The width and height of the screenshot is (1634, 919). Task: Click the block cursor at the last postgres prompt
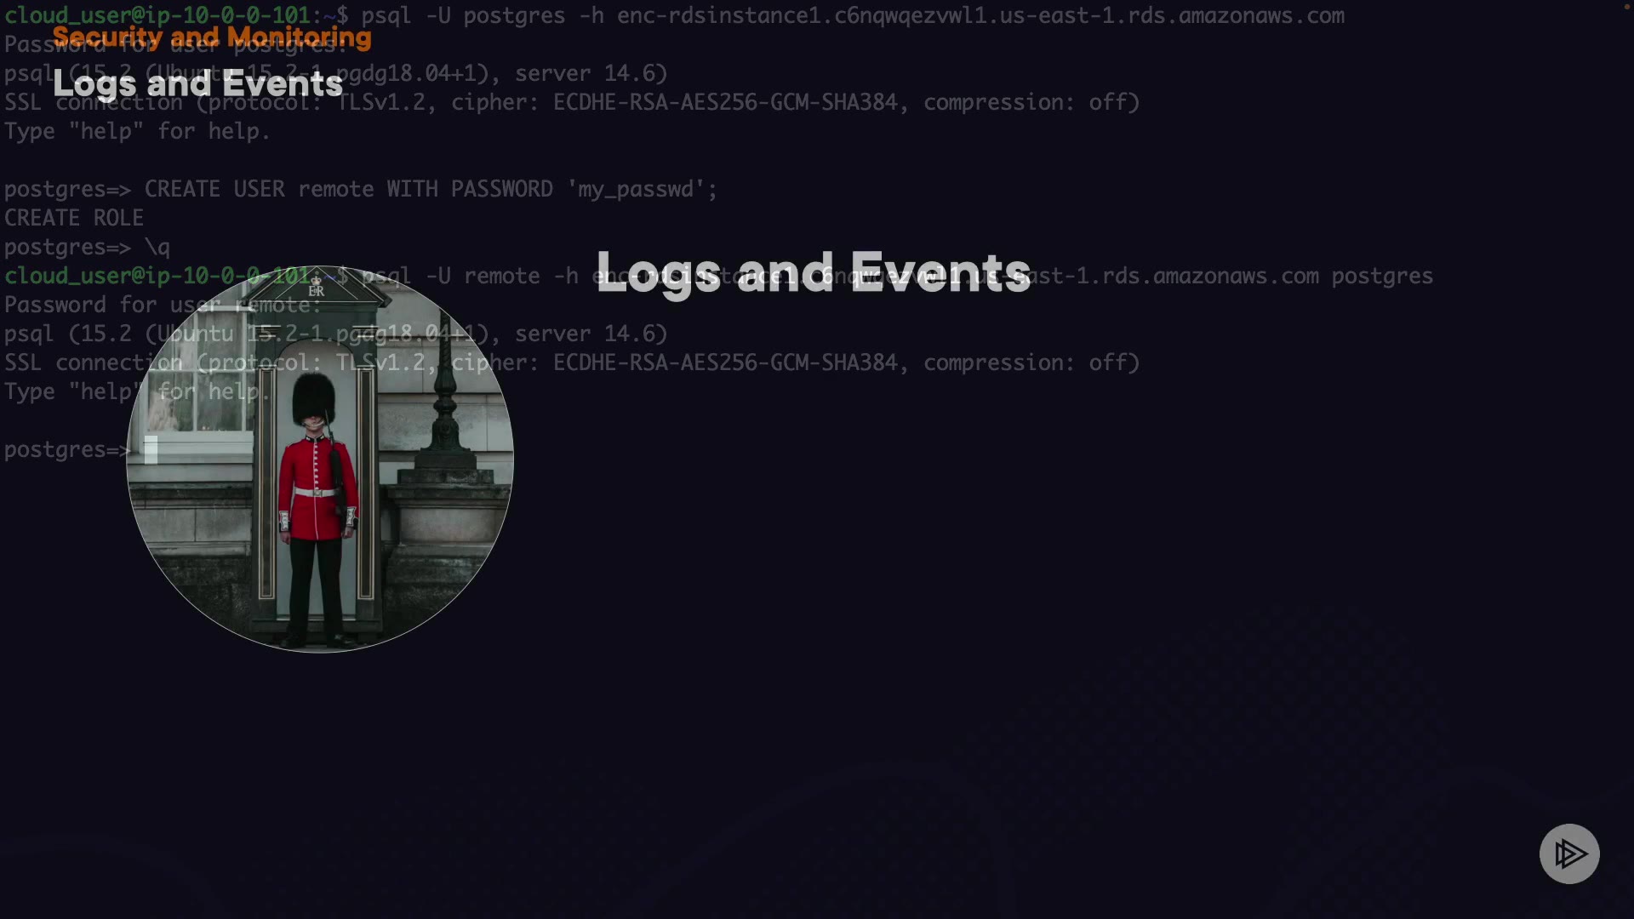(x=151, y=449)
